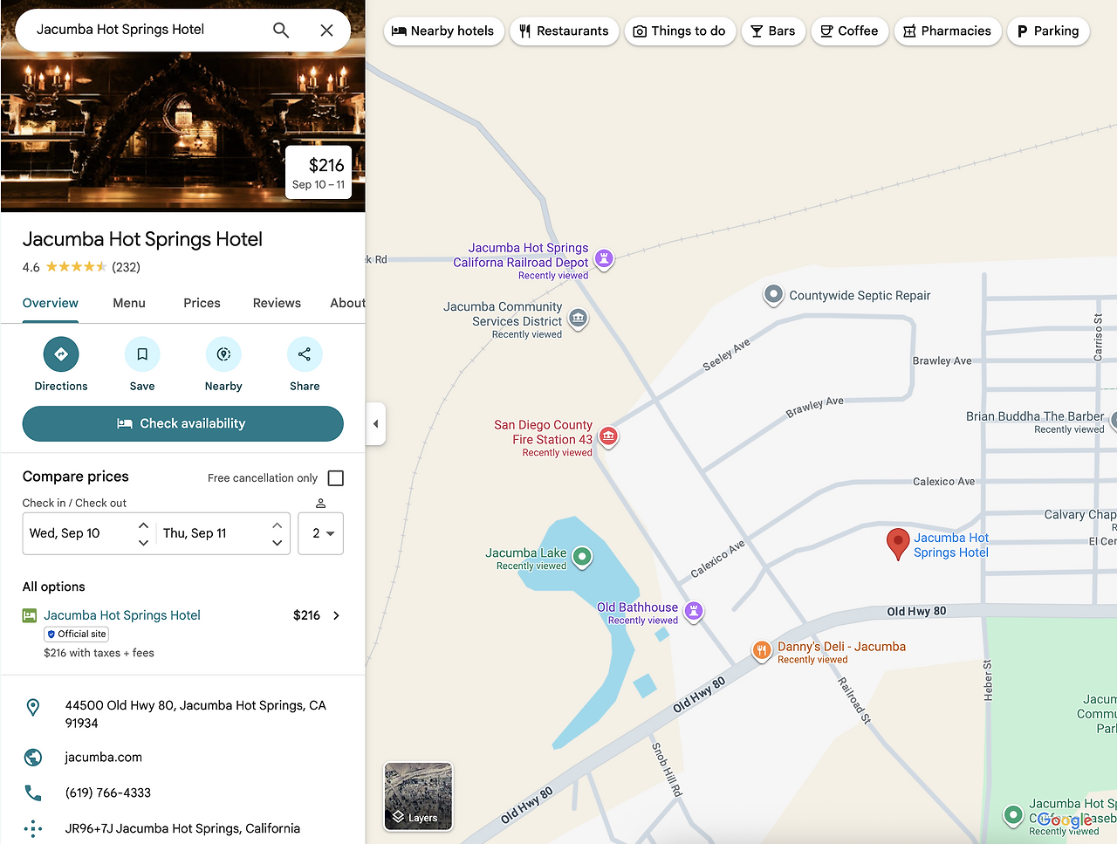Click the Nearby icon button
Viewport: 1117px width, 844px height.
coord(223,354)
